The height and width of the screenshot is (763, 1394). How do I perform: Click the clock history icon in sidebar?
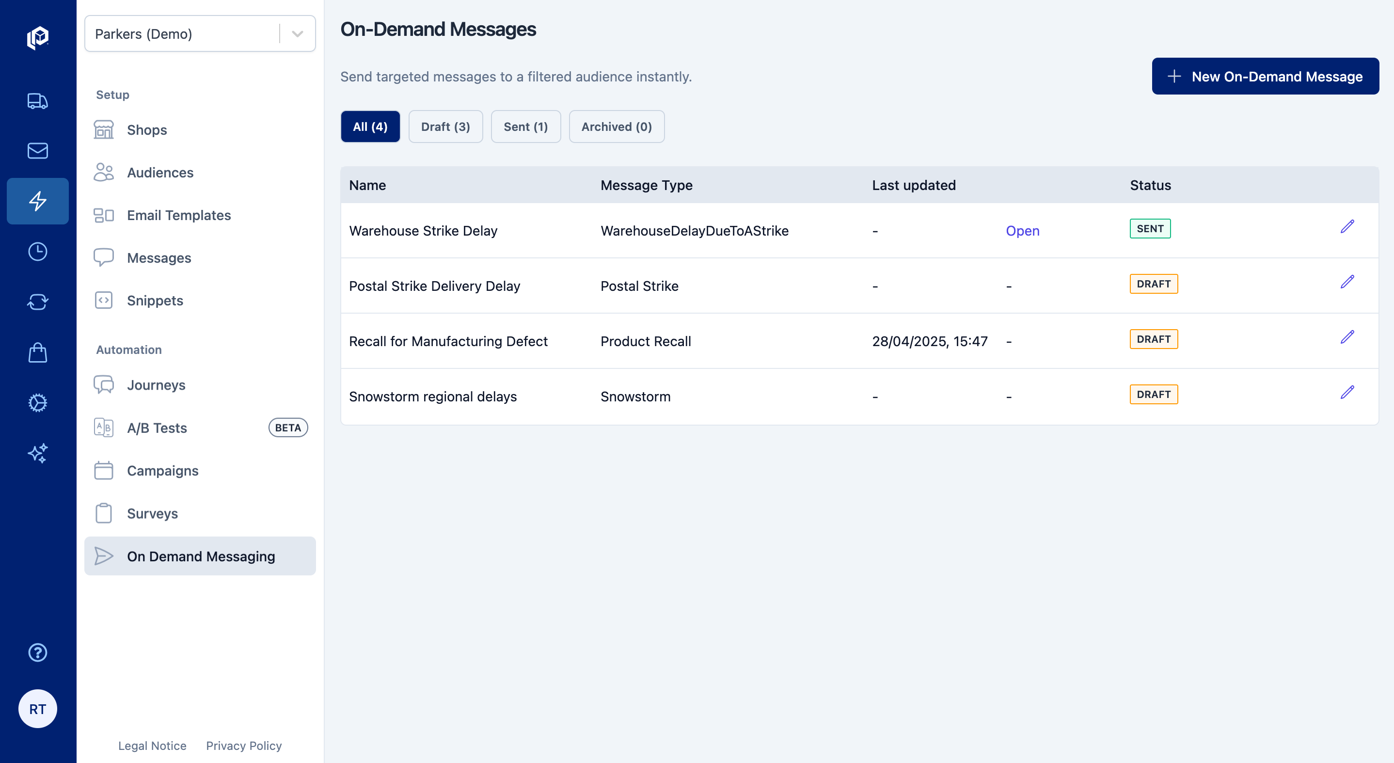click(x=37, y=252)
